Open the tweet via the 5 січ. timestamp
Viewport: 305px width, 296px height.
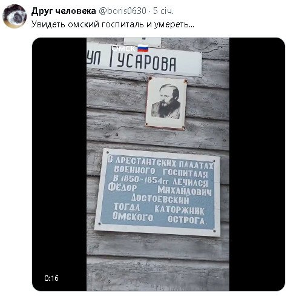click(x=163, y=11)
